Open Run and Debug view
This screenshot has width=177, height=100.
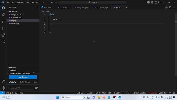pos(3,28)
